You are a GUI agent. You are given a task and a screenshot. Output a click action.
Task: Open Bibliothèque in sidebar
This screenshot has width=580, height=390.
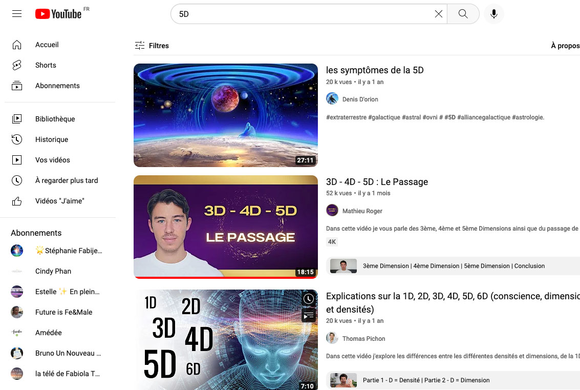pos(55,119)
